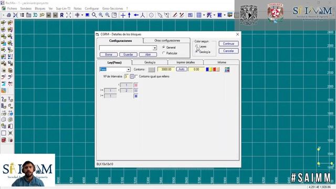336x189 pixels.
Task: Open the Sondeos menu
Action: pyautogui.click(x=26, y=8)
